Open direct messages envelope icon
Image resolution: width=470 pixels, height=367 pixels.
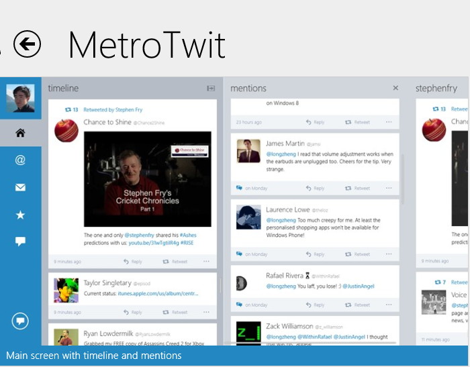20,188
